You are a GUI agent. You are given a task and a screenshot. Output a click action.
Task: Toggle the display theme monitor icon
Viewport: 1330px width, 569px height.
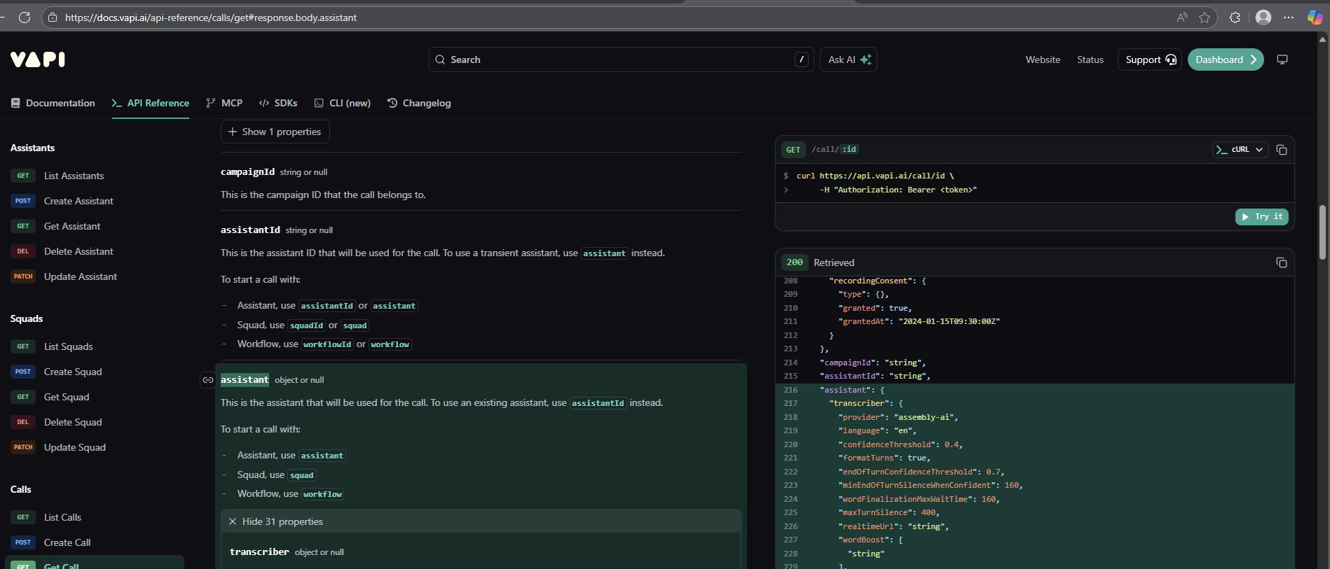click(1282, 59)
